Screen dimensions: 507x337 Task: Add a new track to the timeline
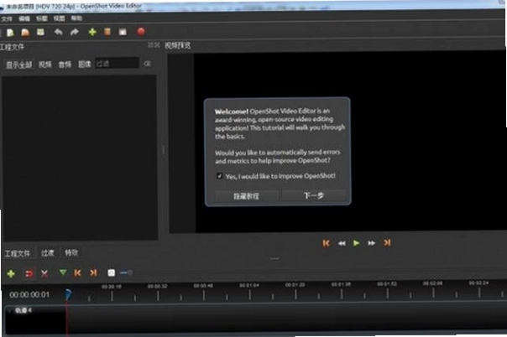[x=11, y=274]
